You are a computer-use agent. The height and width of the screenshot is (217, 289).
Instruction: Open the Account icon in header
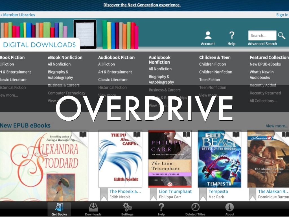coord(208,36)
